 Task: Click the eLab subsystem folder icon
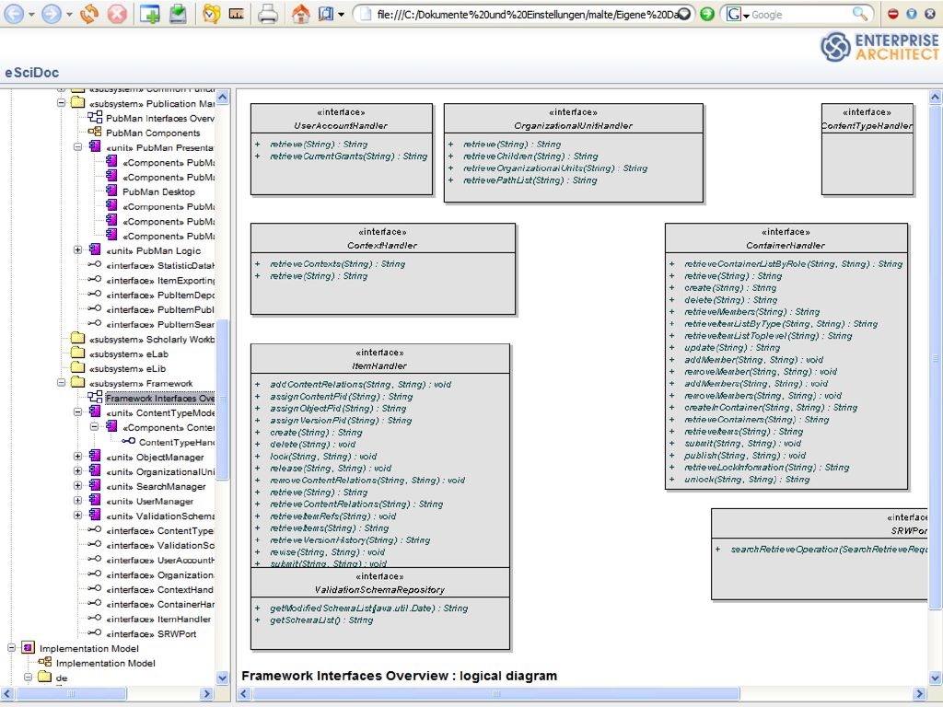[x=78, y=353]
